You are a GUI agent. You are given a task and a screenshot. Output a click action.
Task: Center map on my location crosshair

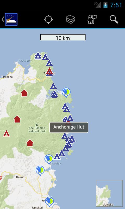(x=48, y=19)
